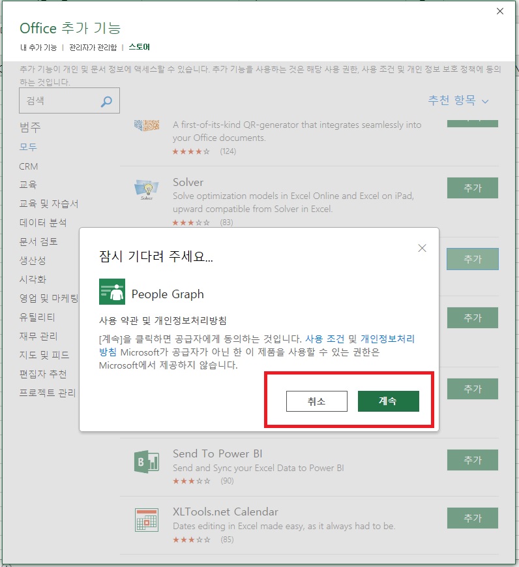
Task: Click the 취소 button
Action: pos(317,401)
